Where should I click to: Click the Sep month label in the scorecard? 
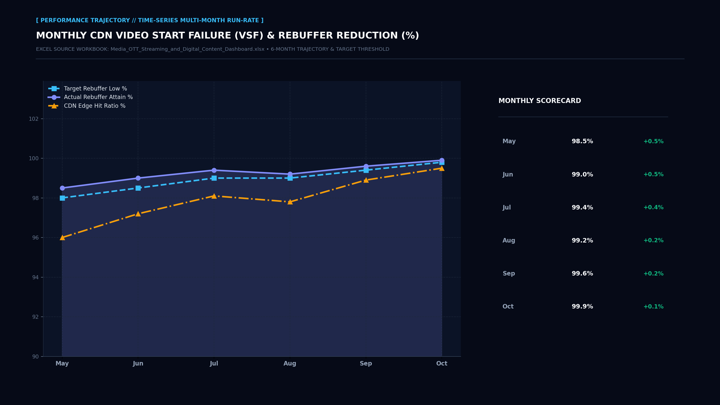pos(509,274)
